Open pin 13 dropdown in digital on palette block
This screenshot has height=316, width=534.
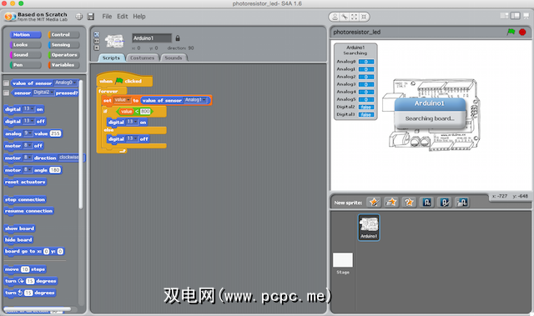tap(28, 109)
